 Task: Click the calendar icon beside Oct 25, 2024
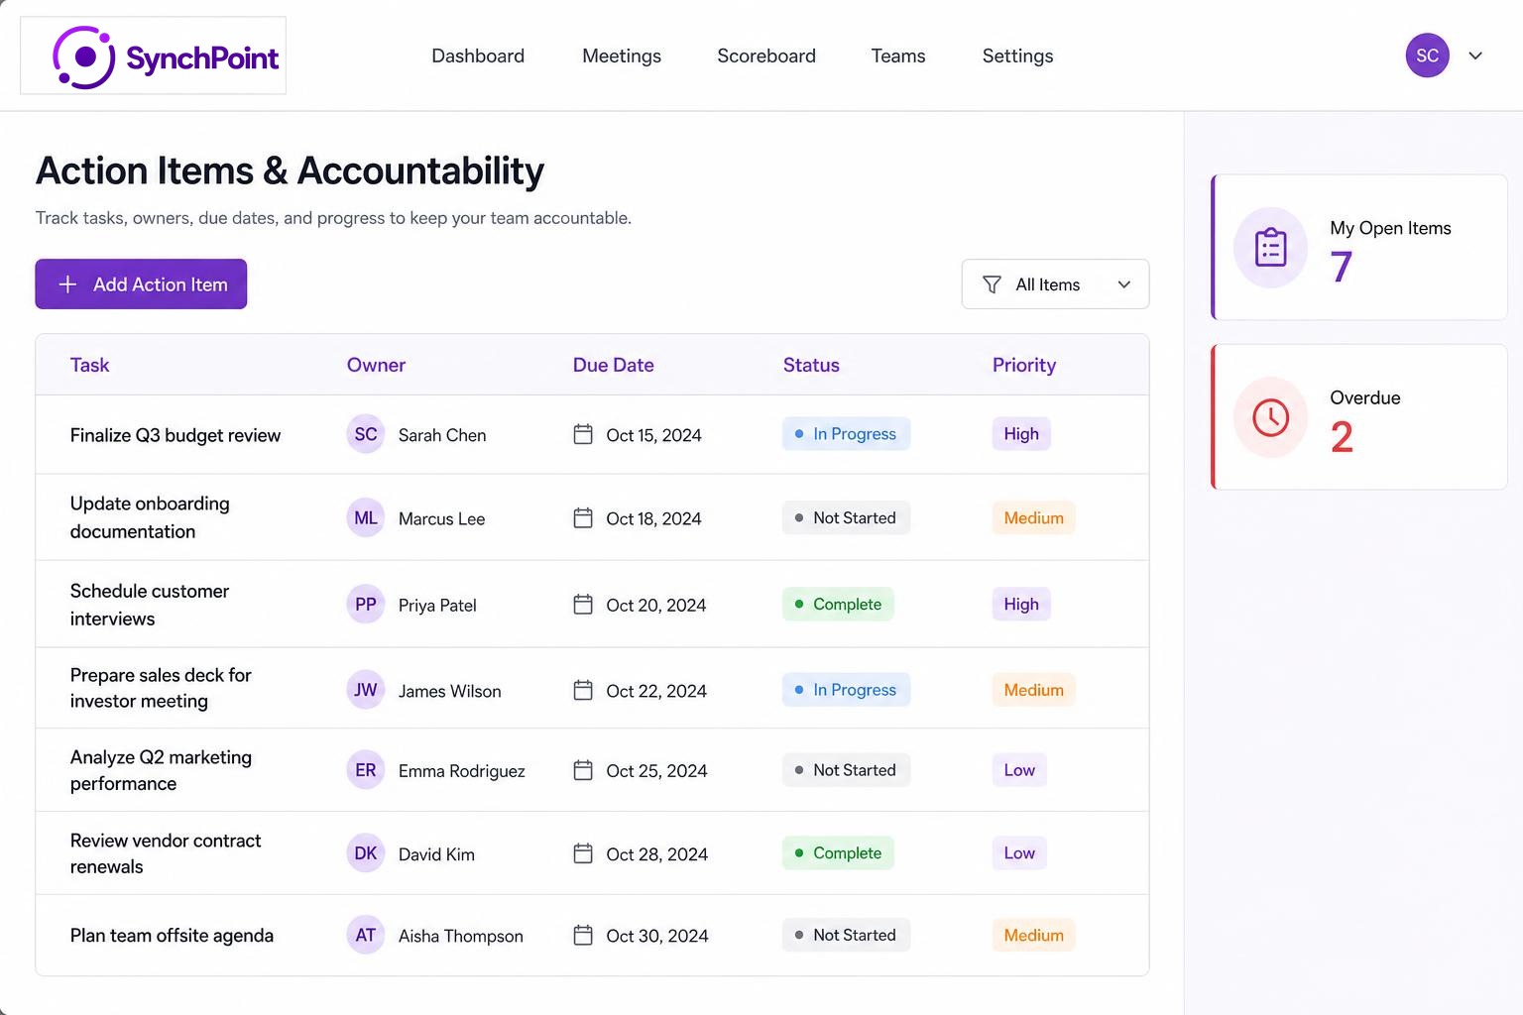pos(583,770)
